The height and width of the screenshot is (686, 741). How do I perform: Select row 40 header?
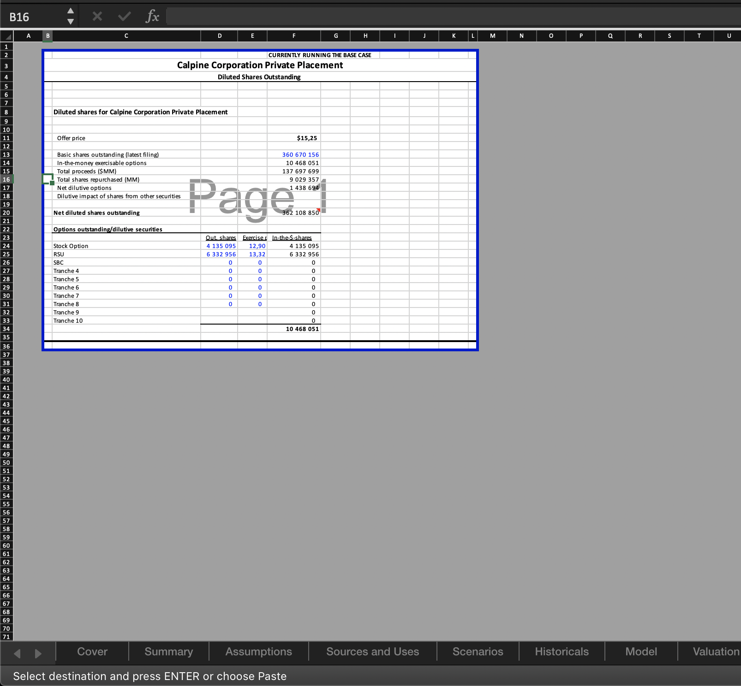[x=6, y=379]
